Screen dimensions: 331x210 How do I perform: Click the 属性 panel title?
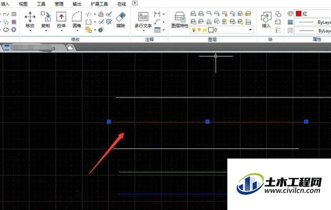(x=317, y=39)
